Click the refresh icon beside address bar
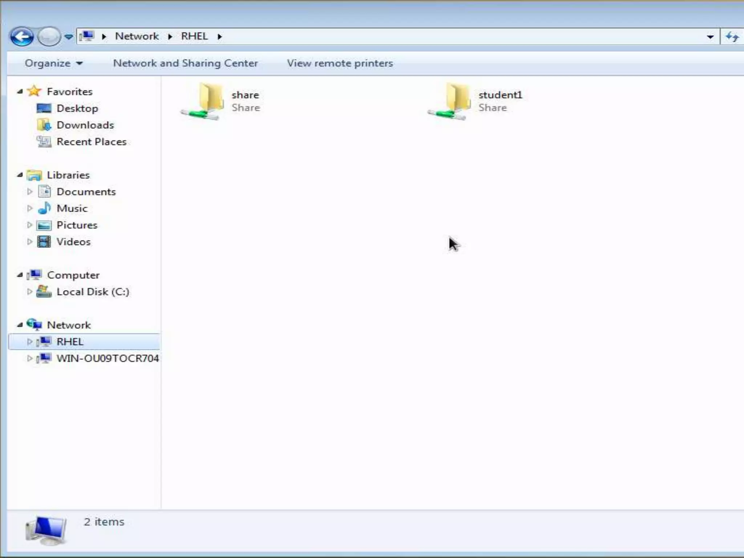This screenshot has width=744, height=558. coord(732,37)
